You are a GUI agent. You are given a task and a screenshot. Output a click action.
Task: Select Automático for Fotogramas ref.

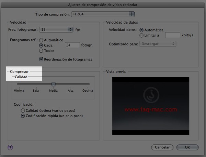pyautogui.click(x=41, y=40)
